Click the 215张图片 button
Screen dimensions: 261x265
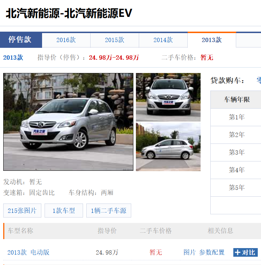22,211
